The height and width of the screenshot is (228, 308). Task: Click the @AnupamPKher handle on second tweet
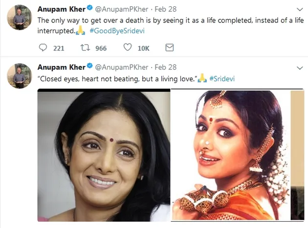tap(119, 67)
